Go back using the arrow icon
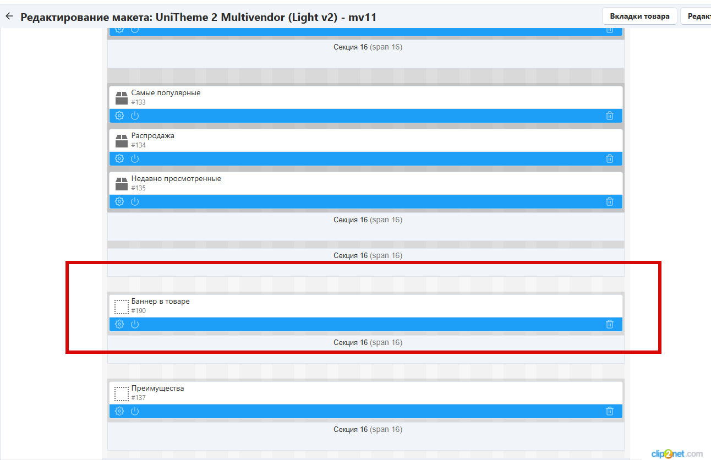711x460 pixels. click(9, 17)
